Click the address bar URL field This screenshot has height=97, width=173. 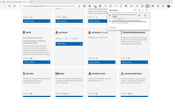49,6
